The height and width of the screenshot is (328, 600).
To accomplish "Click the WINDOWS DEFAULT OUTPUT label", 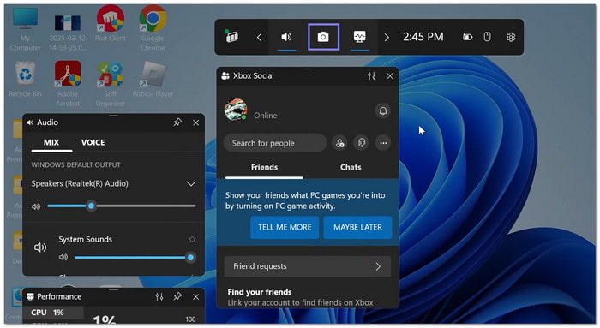I will tap(75, 164).
